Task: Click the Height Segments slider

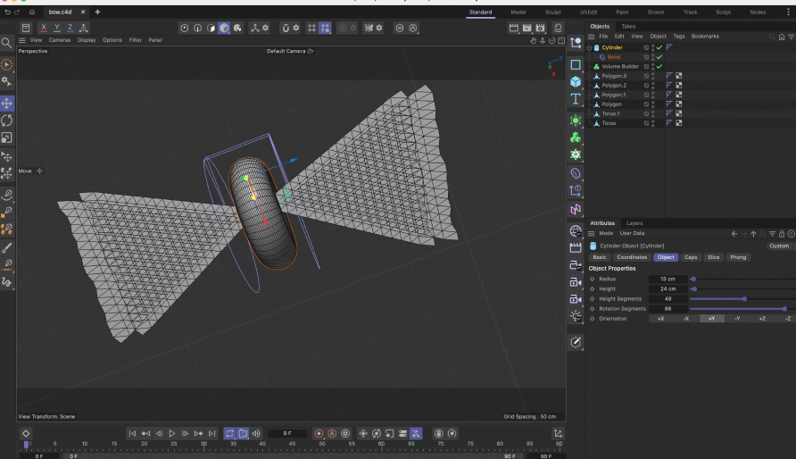Action: pos(743,298)
